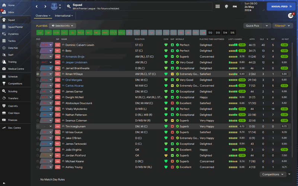The image size is (298, 186).
Task: Click the back navigation arrow
Action: pos(37,6)
